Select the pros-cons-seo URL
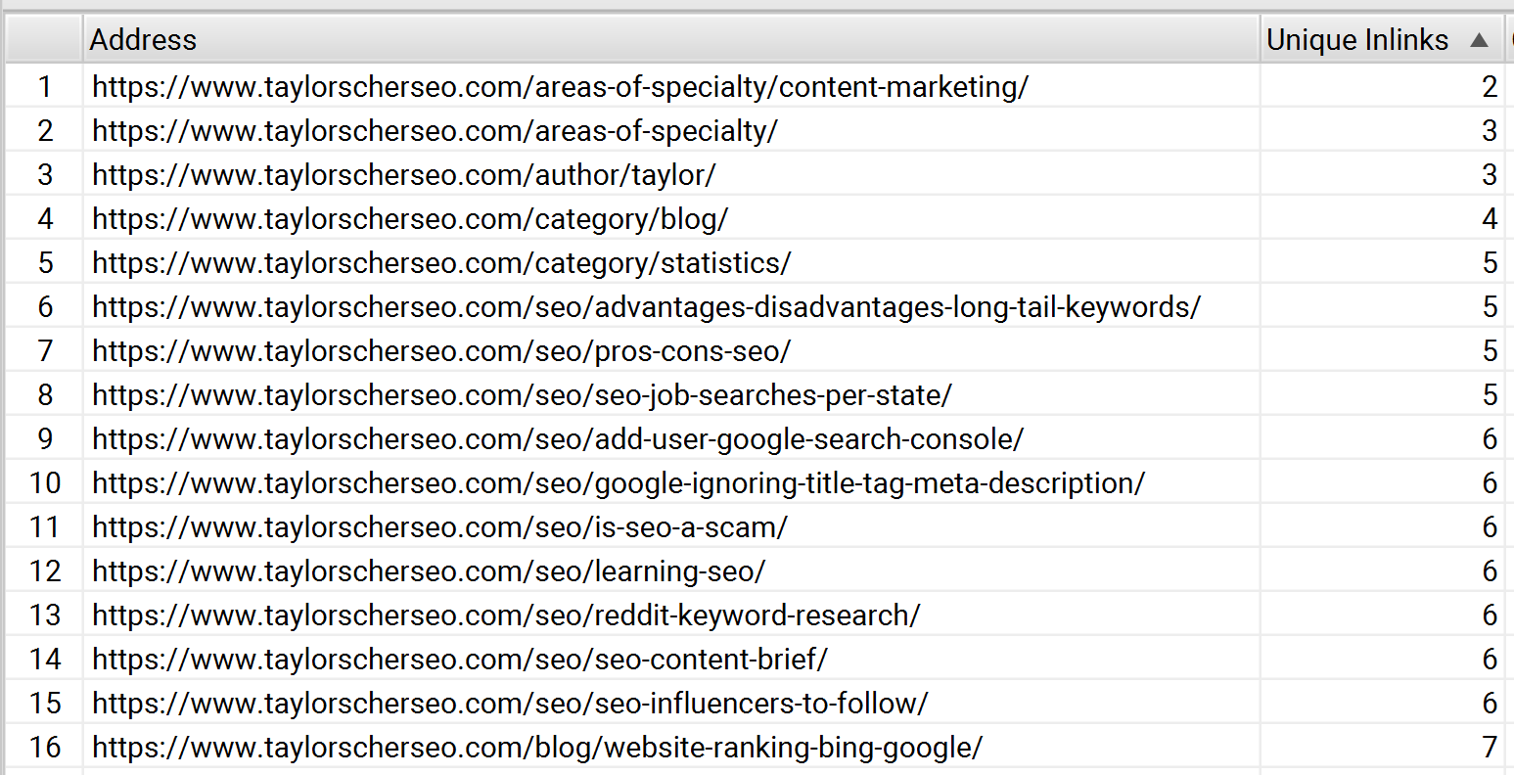 click(441, 350)
